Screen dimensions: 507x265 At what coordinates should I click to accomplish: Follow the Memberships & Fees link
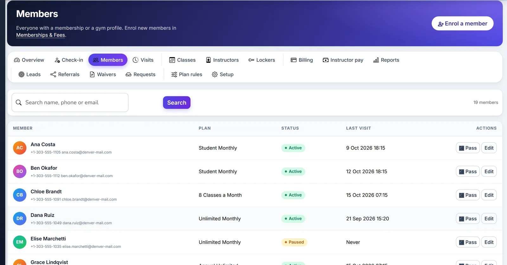pos(41,35)
